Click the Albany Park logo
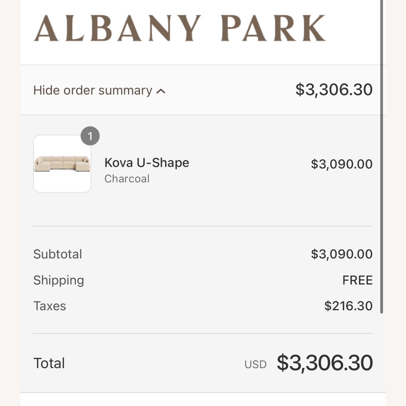 click(179, 28)
